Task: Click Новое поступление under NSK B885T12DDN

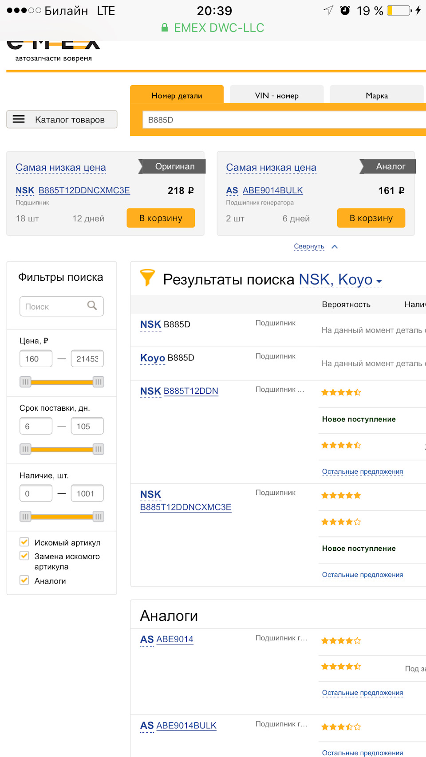Action: (359, 419)
